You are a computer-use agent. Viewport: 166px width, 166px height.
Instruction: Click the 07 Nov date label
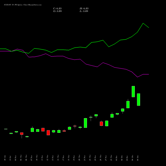[x=32, y=158]
